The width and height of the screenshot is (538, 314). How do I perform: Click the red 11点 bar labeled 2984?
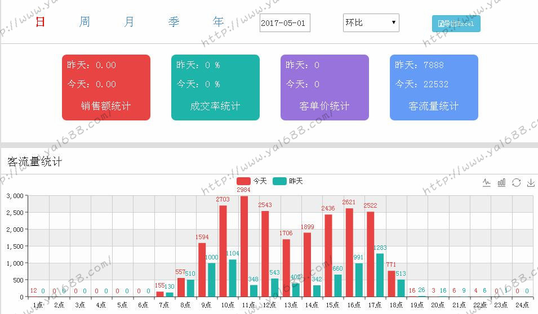pos(243,246)
